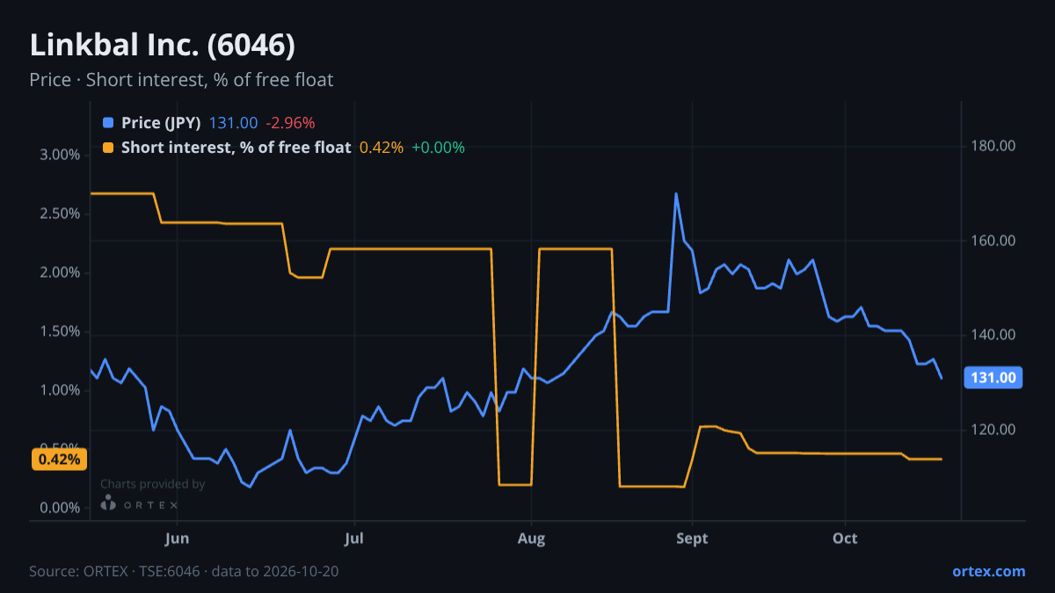Toggle Short interest, % of free float legend label
1055x593 pixels.
click(x=236, y=148)
